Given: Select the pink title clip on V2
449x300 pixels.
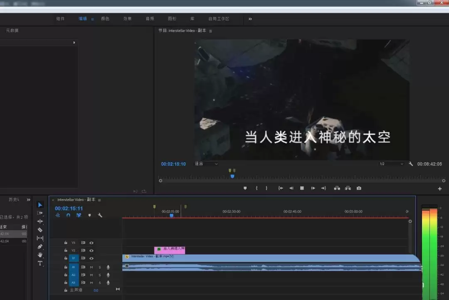Looking at the screenshot, I should (170, 250).
